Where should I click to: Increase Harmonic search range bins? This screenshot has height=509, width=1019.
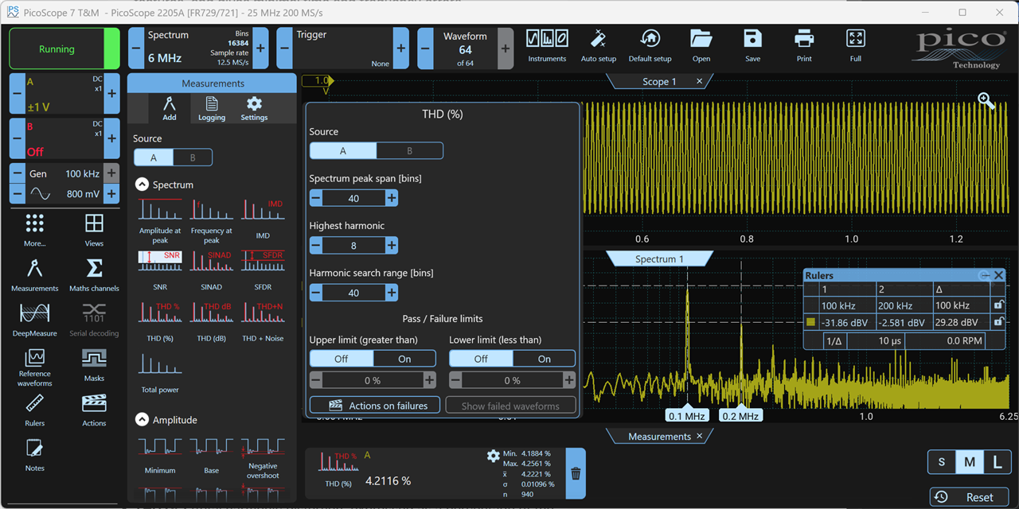(391, 293)
